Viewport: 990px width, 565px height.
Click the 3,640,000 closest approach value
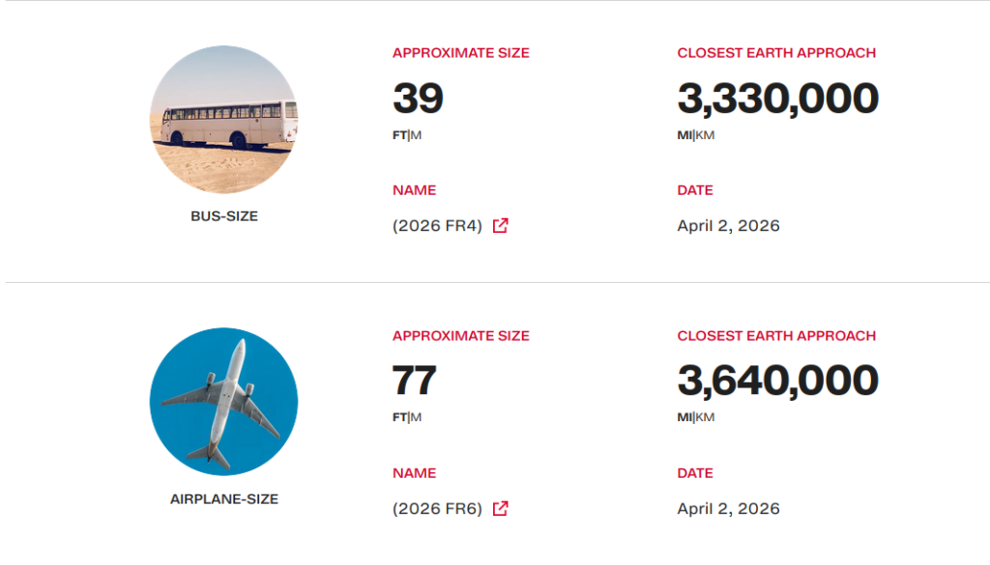tap(777, 381)
